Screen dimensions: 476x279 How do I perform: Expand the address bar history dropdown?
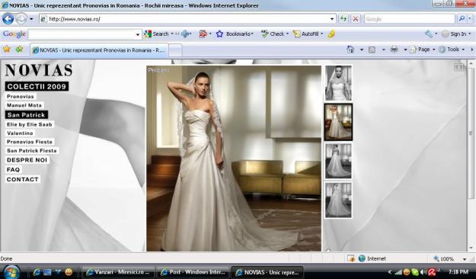[x=332, y=19]
